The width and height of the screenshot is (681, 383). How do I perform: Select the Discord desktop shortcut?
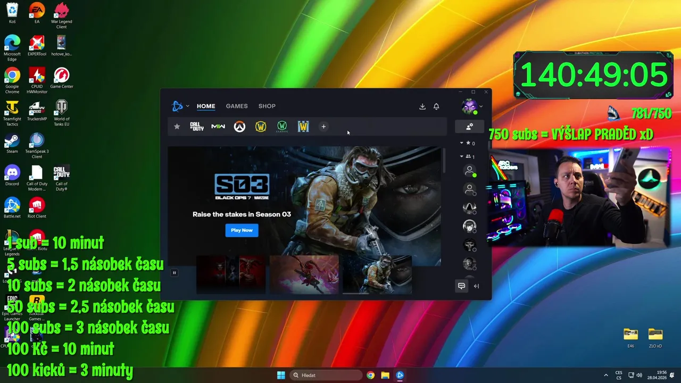(x=12, y=176)
